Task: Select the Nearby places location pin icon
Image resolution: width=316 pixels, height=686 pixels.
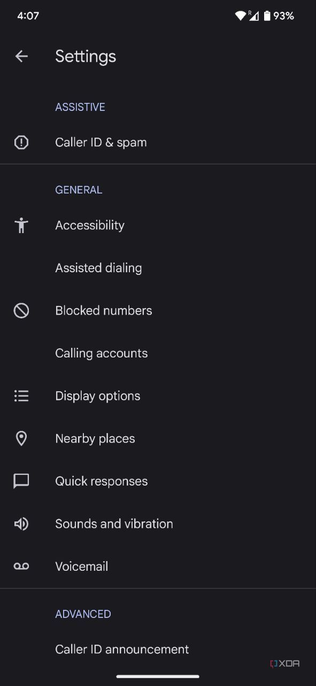Action: coord(21,438)
